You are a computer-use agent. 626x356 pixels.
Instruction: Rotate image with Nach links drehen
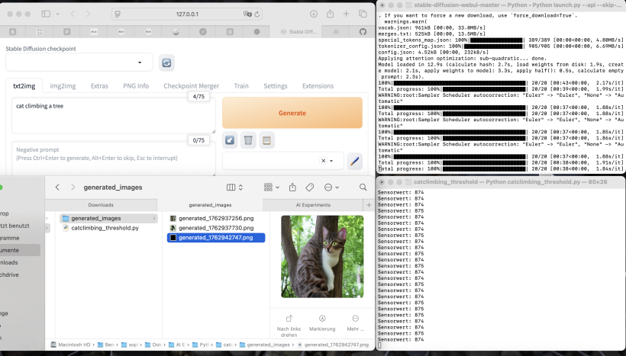click(x=289, y=319)
